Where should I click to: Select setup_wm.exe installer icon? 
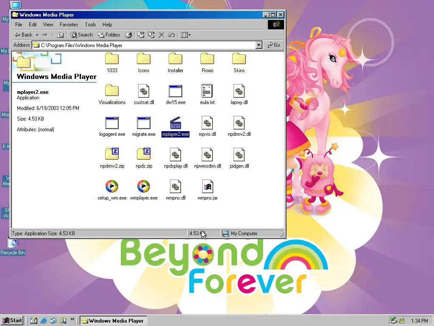coord(112,186)
